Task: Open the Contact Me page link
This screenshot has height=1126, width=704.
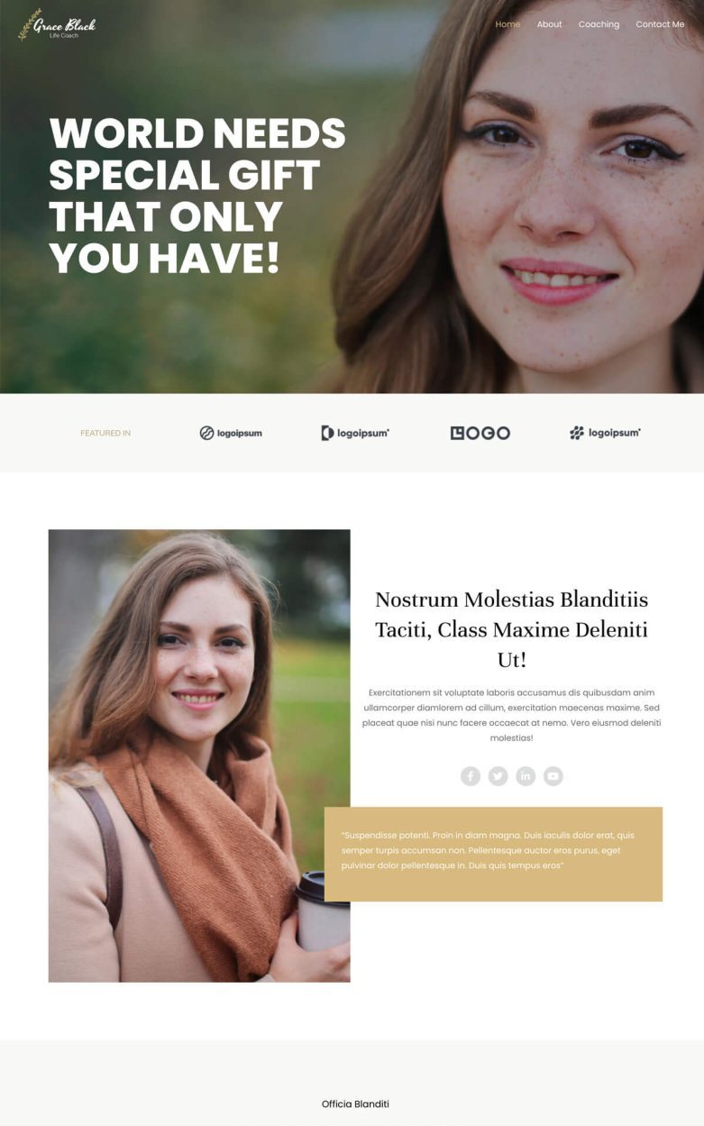Action: [x=660, y=24]
